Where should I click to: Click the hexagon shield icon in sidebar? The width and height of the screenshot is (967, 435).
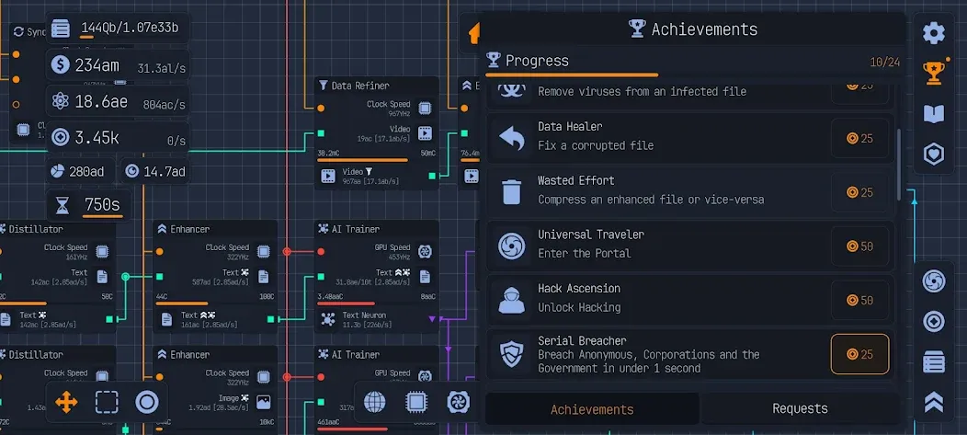coord(933,155)
